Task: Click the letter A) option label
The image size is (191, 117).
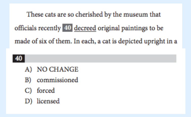Action: click(28, 69)
